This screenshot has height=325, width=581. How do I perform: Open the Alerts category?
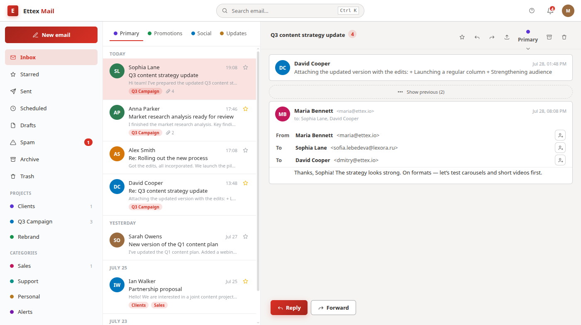point(51,312)
